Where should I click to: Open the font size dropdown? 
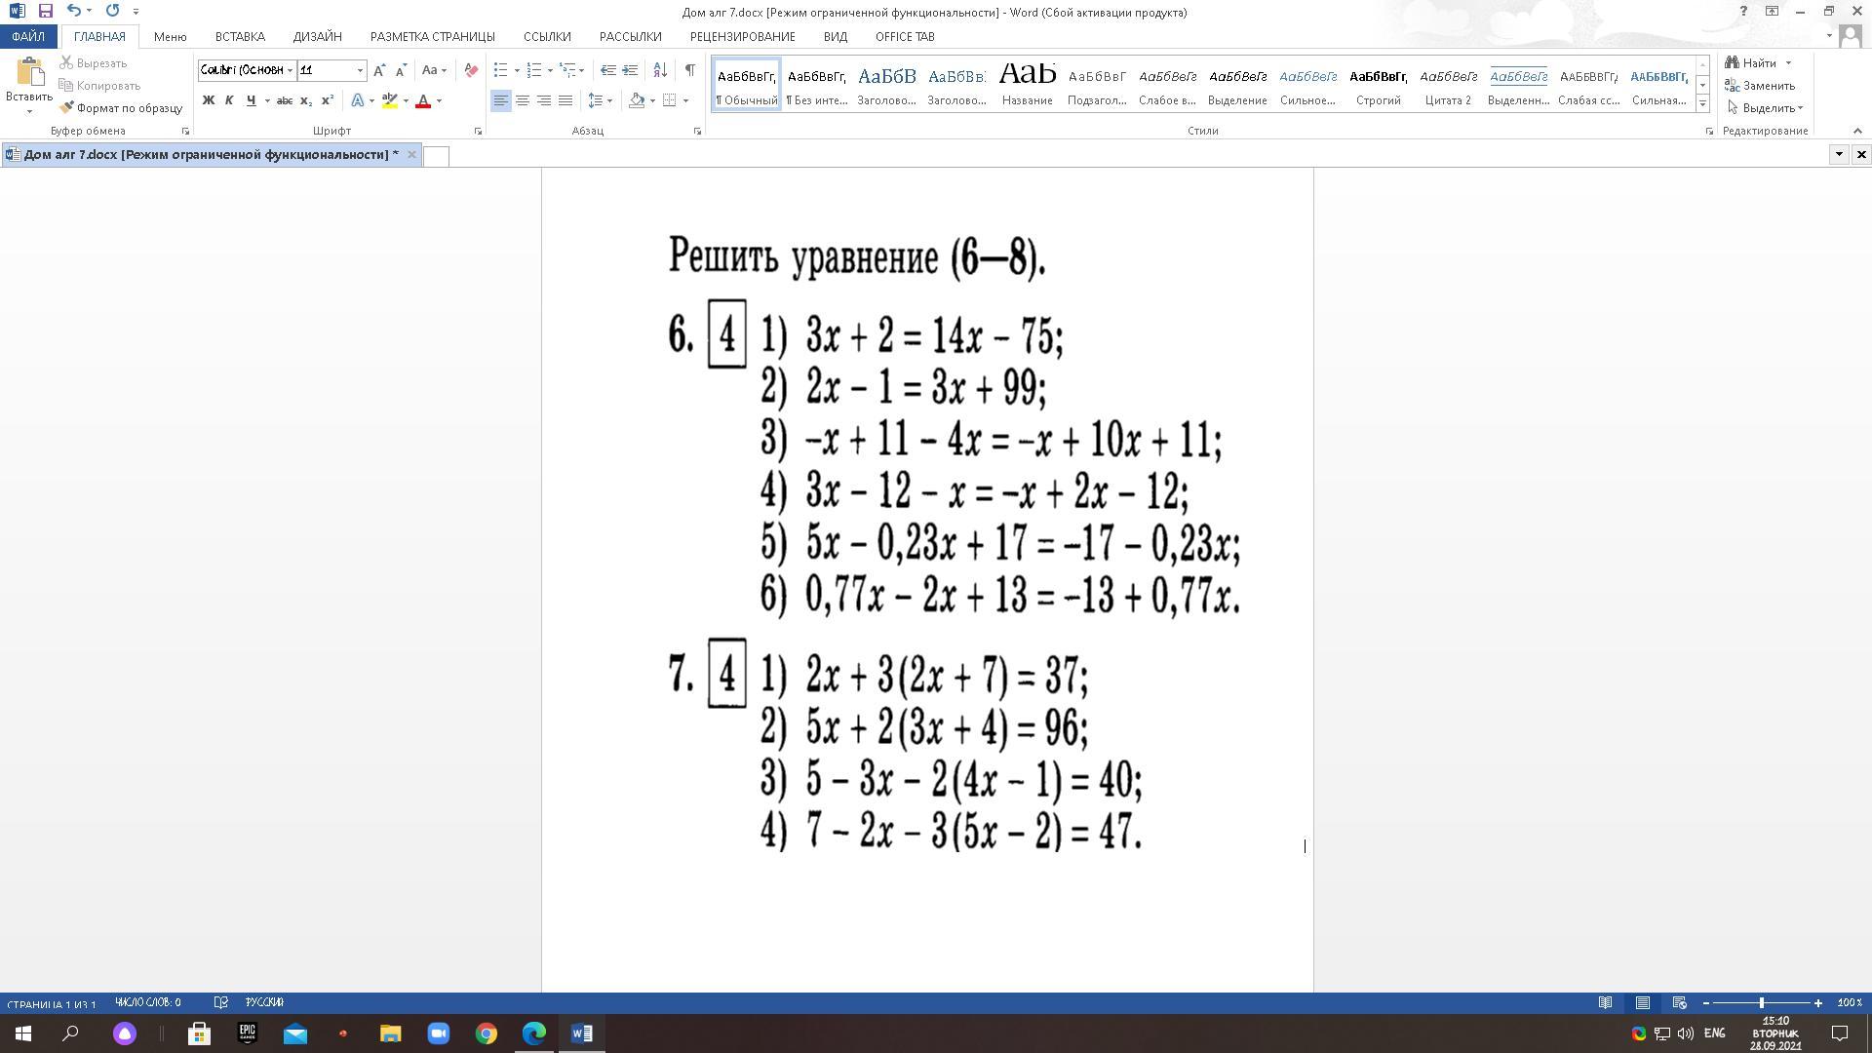(360, 70)
